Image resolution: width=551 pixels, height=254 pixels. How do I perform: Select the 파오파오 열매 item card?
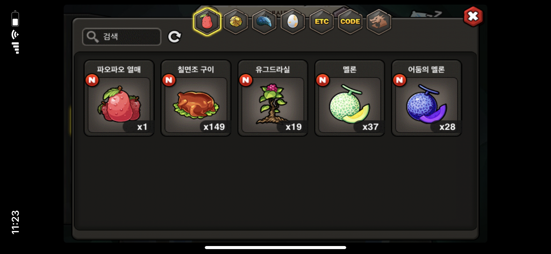click(119, 98)
